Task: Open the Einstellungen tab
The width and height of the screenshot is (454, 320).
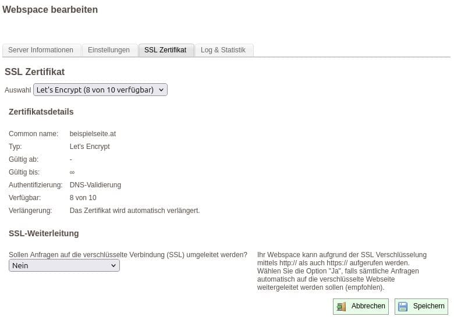Action: (x=109, y=50)
